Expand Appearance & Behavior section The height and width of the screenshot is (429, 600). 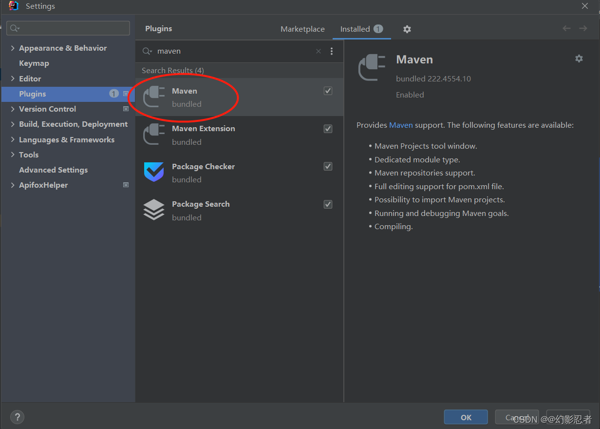point(13,48)
